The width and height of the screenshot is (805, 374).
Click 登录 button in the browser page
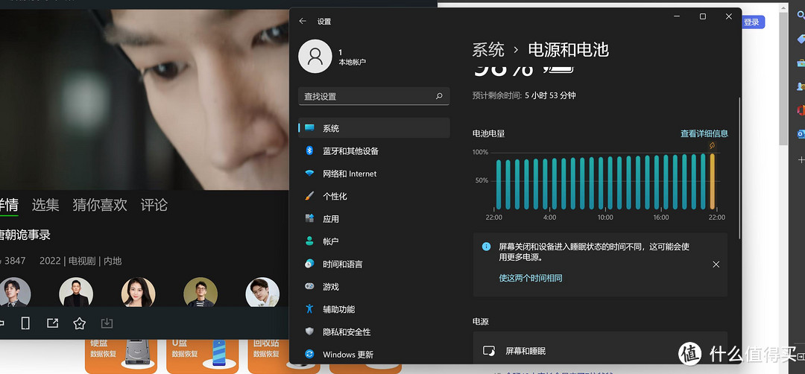click(x=753, y=22)
